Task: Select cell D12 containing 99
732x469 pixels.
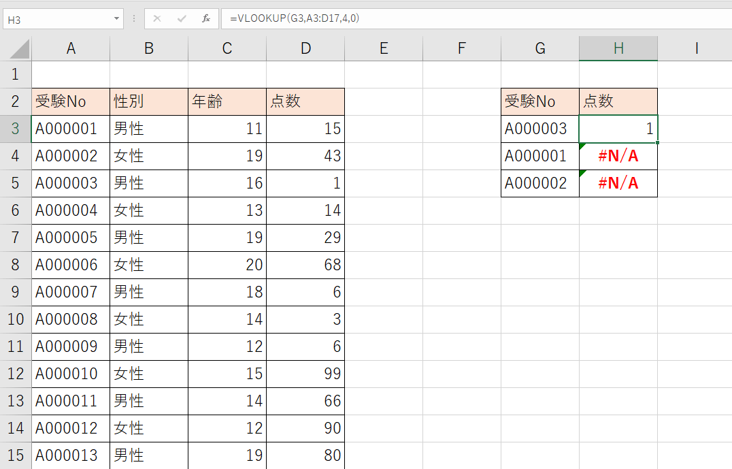Action: (x=305, y=373)
